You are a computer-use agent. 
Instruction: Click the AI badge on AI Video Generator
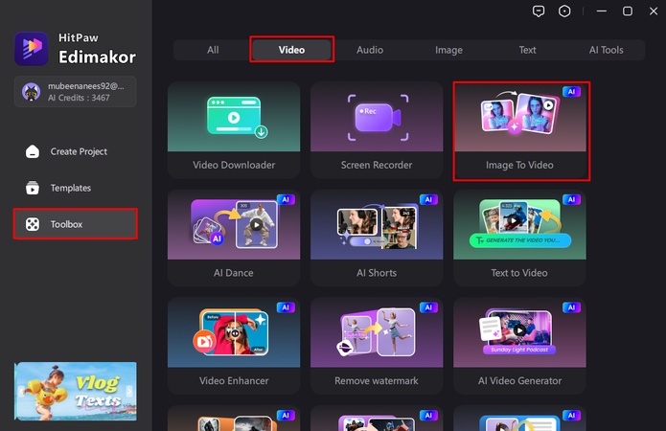pyautogui.click(x=571, y=307)
